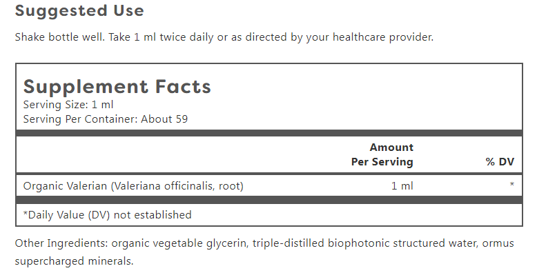Click the asterisk in % DV column

[x=511, y=185]
